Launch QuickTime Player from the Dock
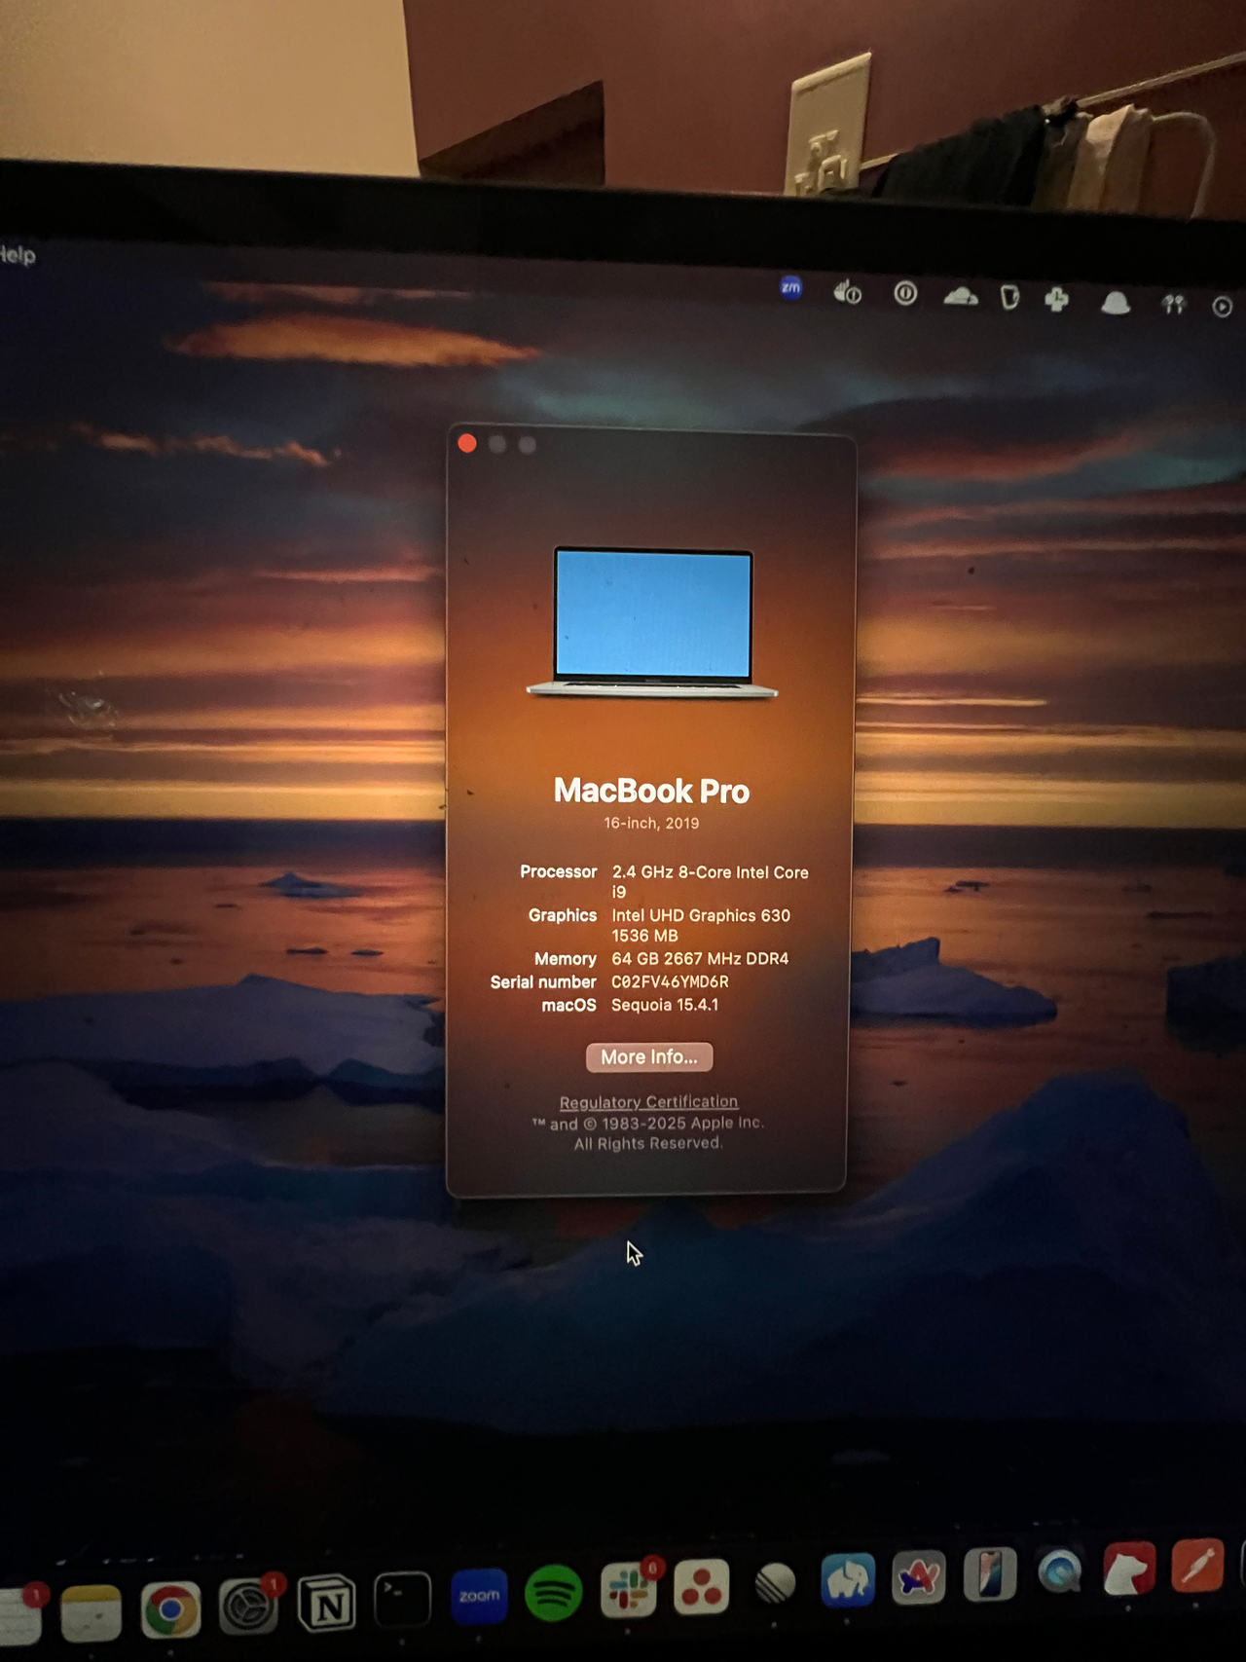Viewport: 1246px width, 1662px height. [x=1059, y=1571]
